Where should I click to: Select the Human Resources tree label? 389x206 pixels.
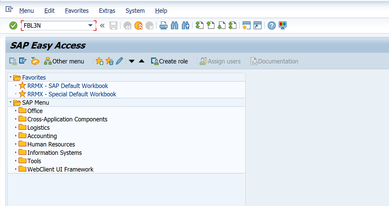tap(51, 144)
